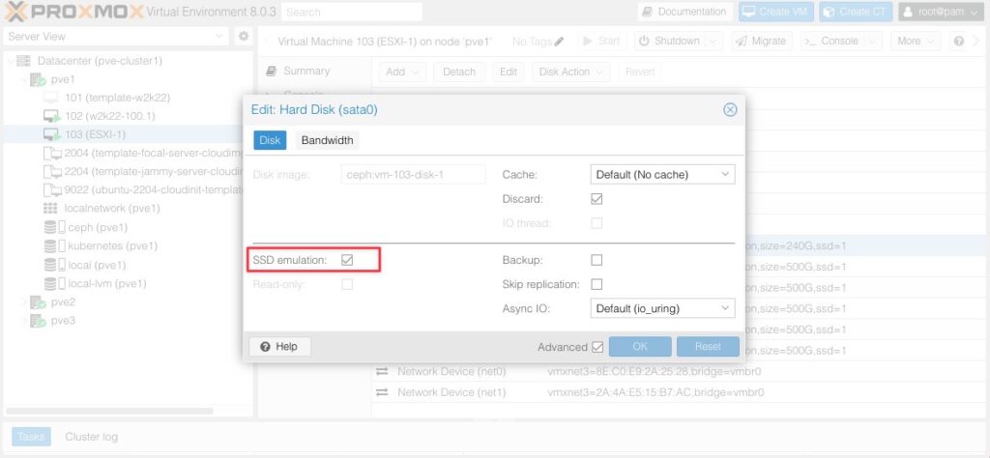Image resolution: width=990 pixels, height=458 pixels.
Task: Expand the pve3 node
Action: (25, 321)
